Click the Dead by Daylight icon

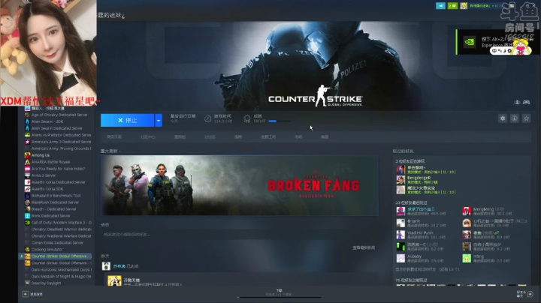click(27, 283)
